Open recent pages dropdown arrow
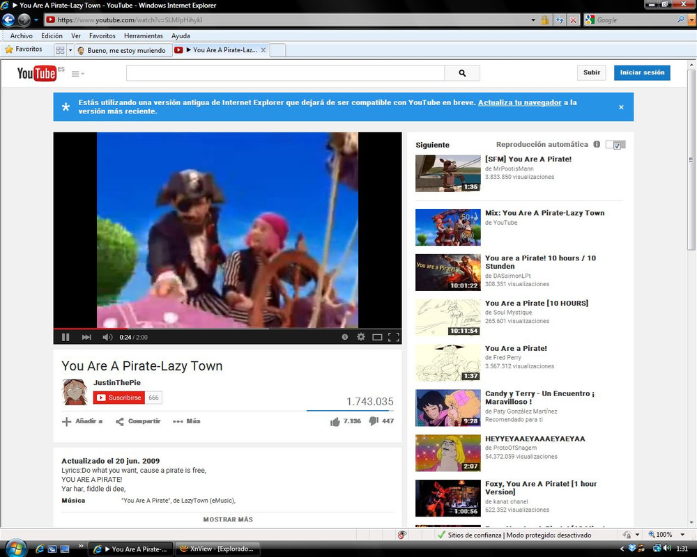Image resolution: width=697 pixels, height=557 pixels. click(x=36, y=20)
